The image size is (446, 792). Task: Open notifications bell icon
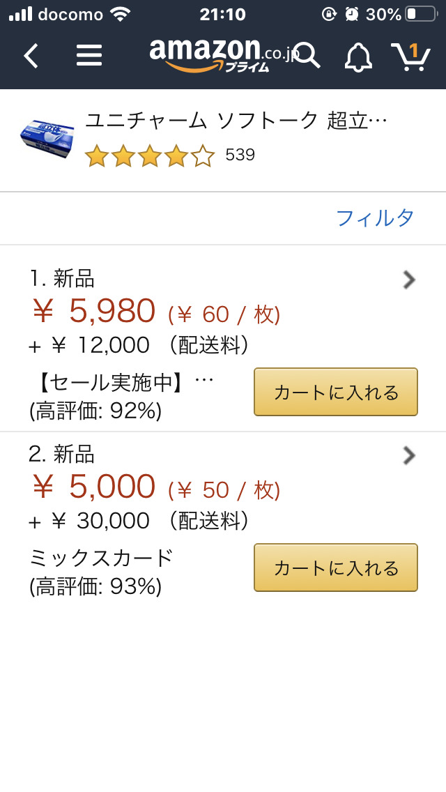tap(358, 56)
